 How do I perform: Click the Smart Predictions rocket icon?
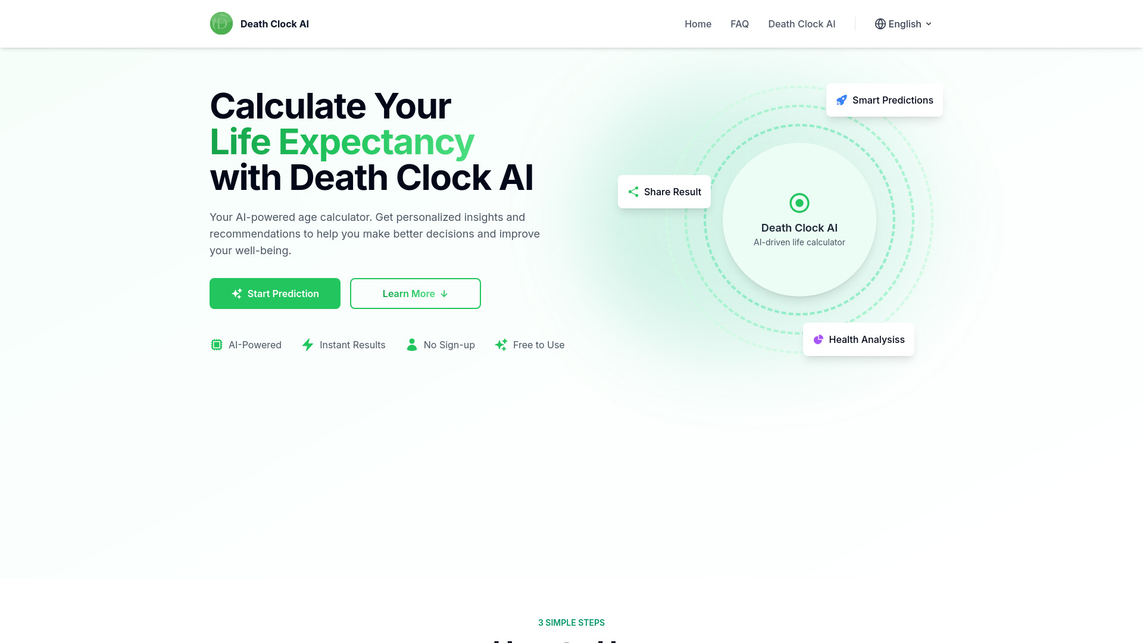842,99
